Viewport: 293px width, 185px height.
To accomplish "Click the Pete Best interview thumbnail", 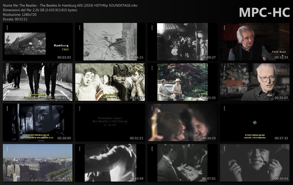I will click(x=255, y=42).
